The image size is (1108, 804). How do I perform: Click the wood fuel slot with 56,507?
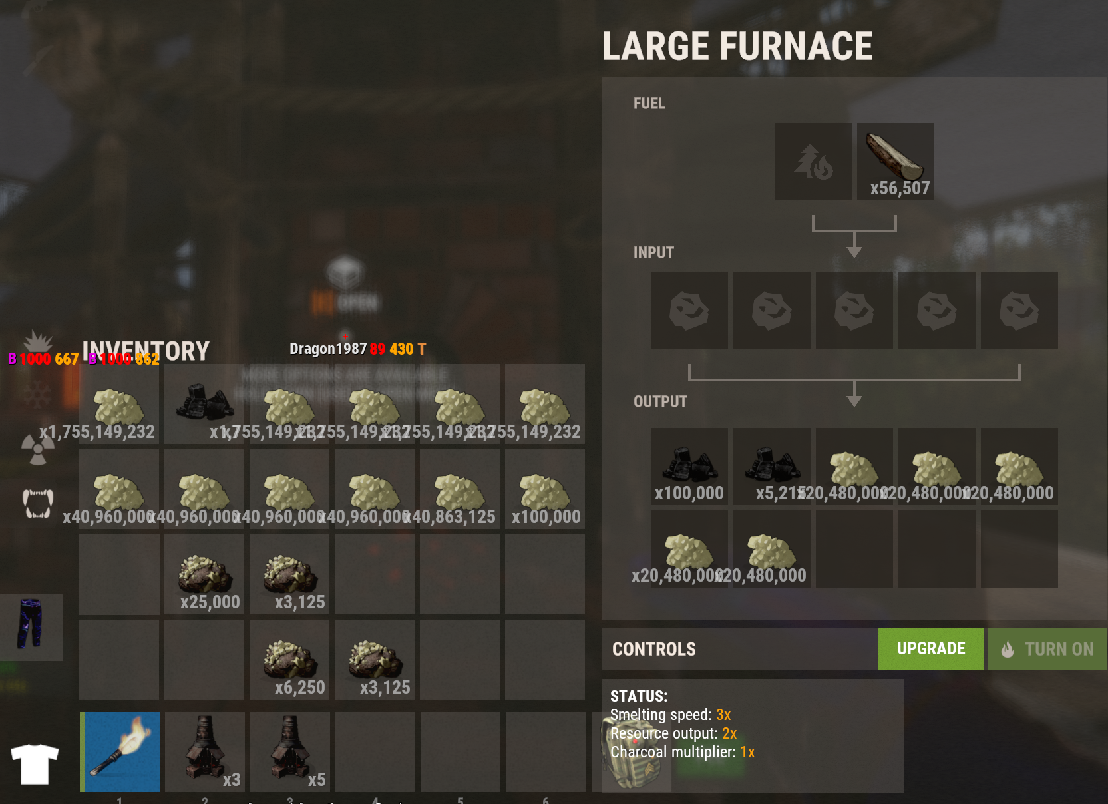pos(895,162)
